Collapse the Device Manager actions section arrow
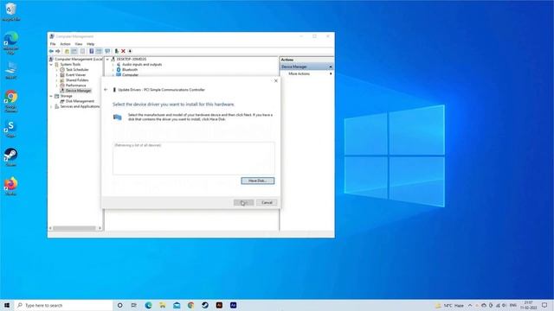 pyautogui.click(x=331, y=67)
